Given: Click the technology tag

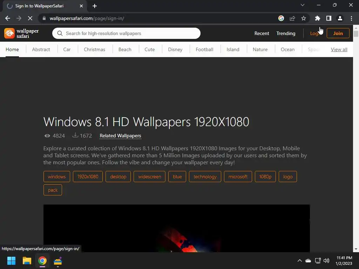Looking at the screenshot, I should (205, 177).
